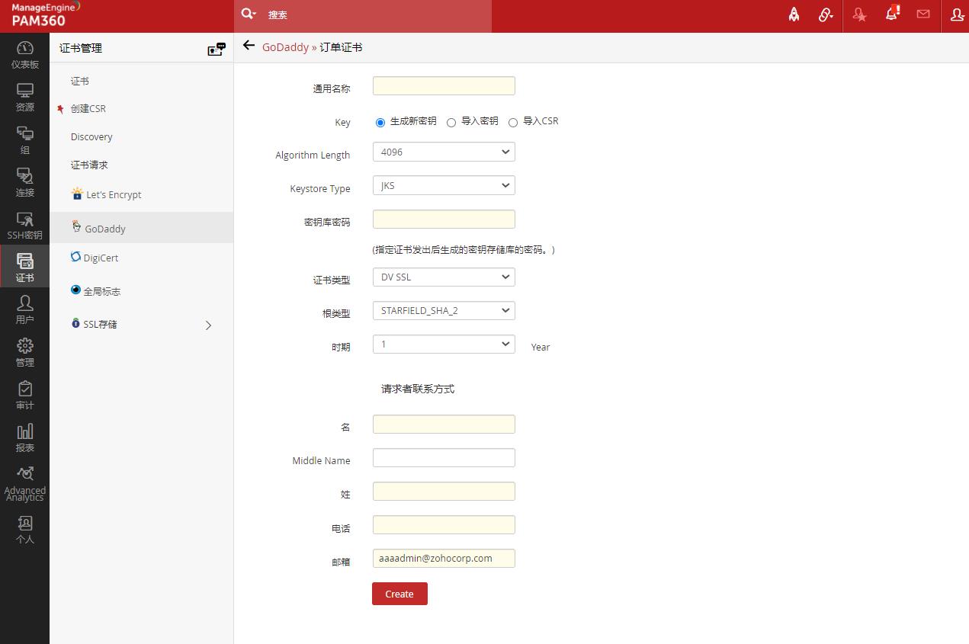Open the 仪表板 dashboard sidebar icon

point(24,55)
